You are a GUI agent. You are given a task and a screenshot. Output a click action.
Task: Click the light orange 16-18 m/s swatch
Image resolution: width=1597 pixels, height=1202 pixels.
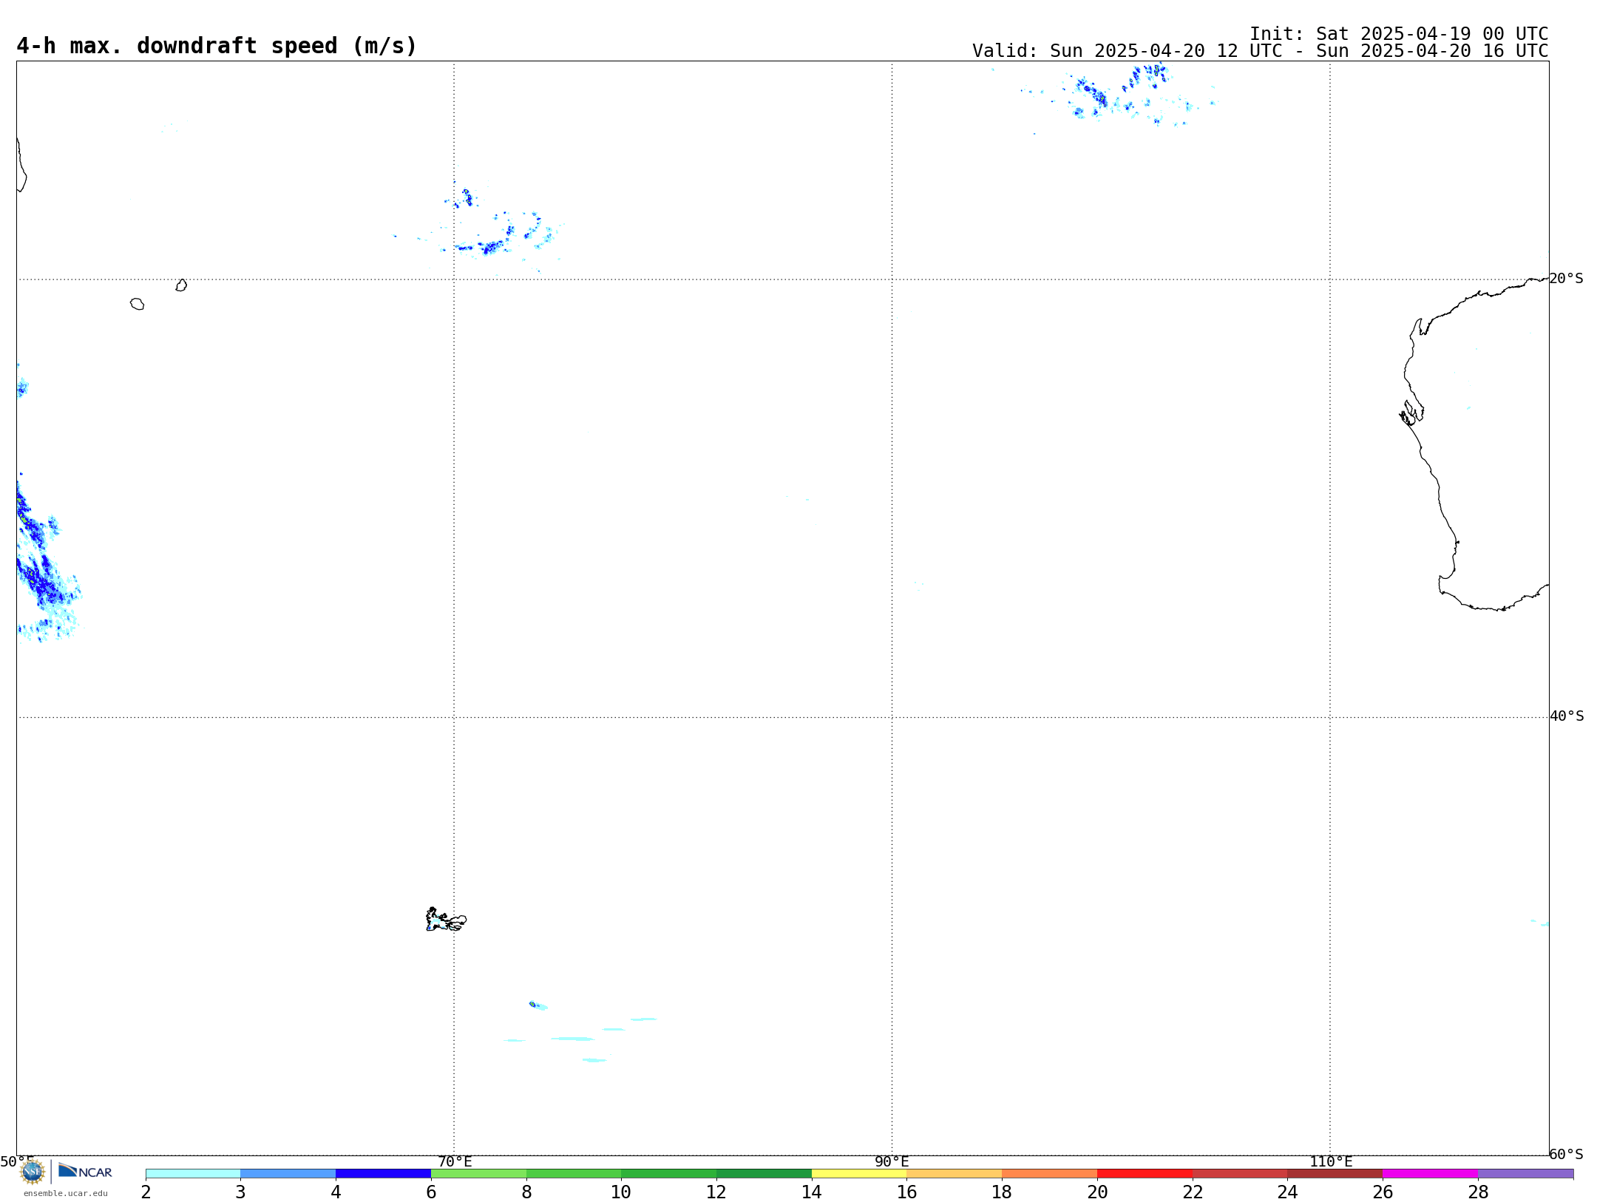[955, 1174]
